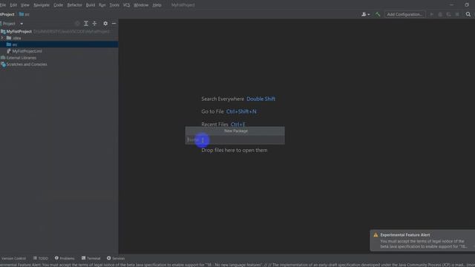This screenshot has height=267, width=475.
Task: Open the Help menu
Action: 157,5
